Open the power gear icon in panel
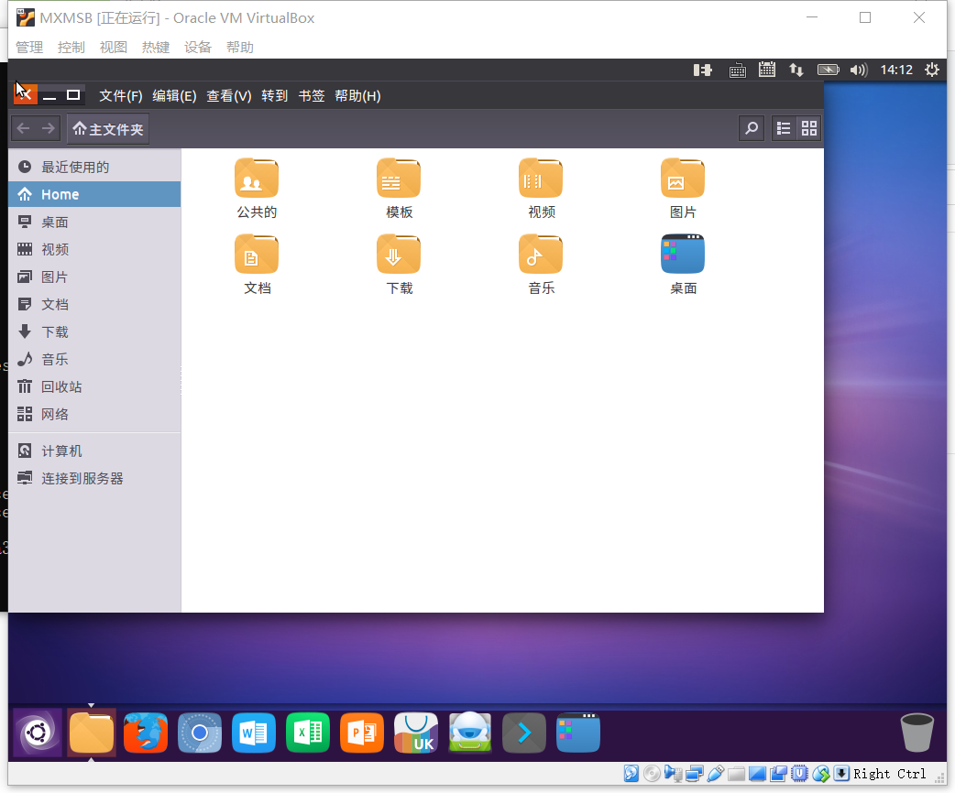 (932, 70)
